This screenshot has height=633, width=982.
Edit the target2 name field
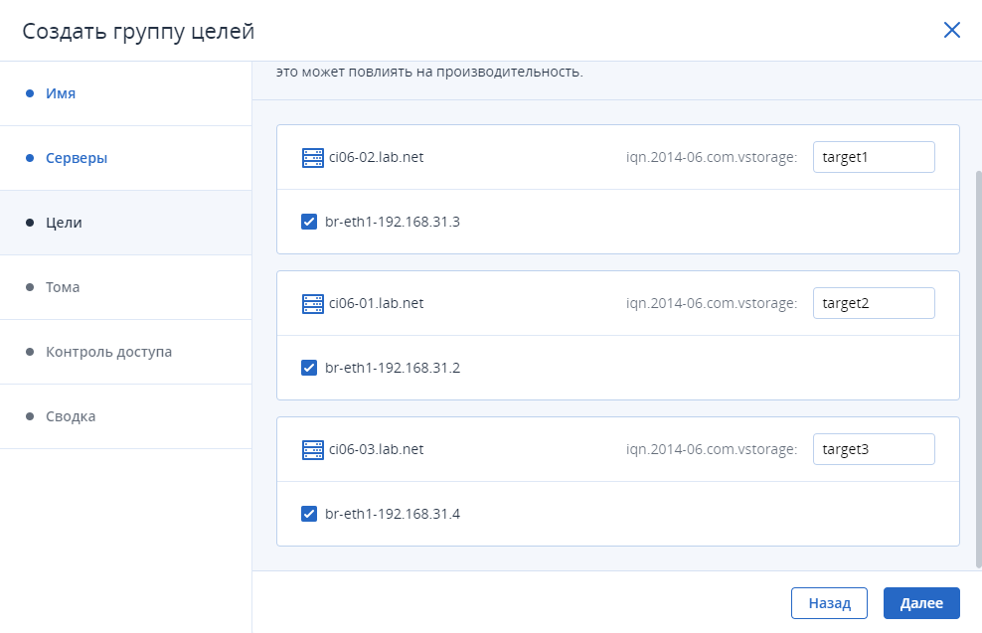(874, 303)
